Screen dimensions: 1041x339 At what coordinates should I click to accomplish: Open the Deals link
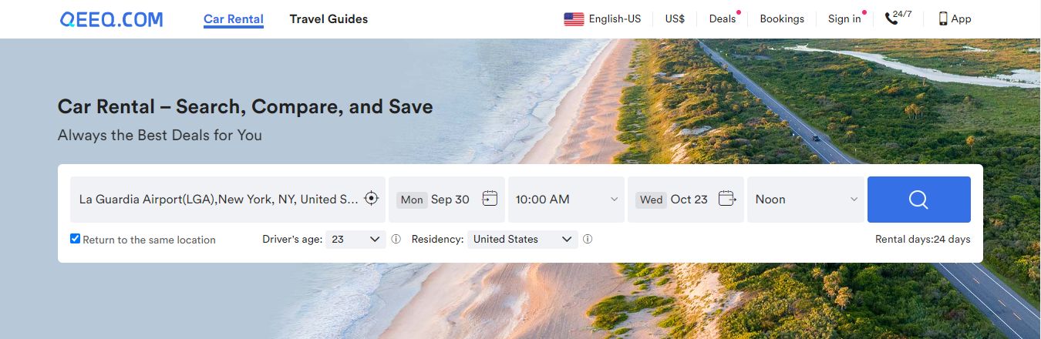(723, 19)
